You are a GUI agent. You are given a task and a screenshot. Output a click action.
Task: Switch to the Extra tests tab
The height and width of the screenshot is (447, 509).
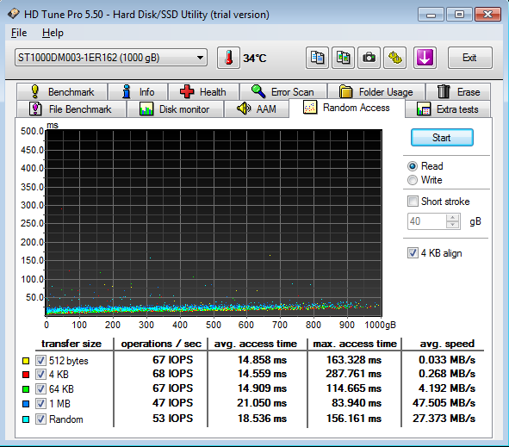(x=447, y=109)
